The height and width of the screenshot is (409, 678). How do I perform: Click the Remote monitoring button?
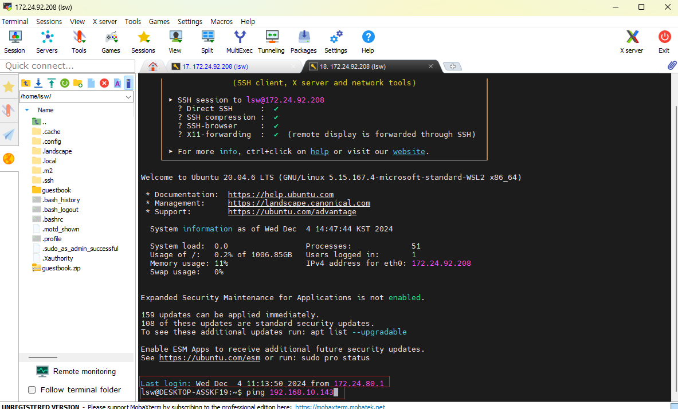[77, 371]
